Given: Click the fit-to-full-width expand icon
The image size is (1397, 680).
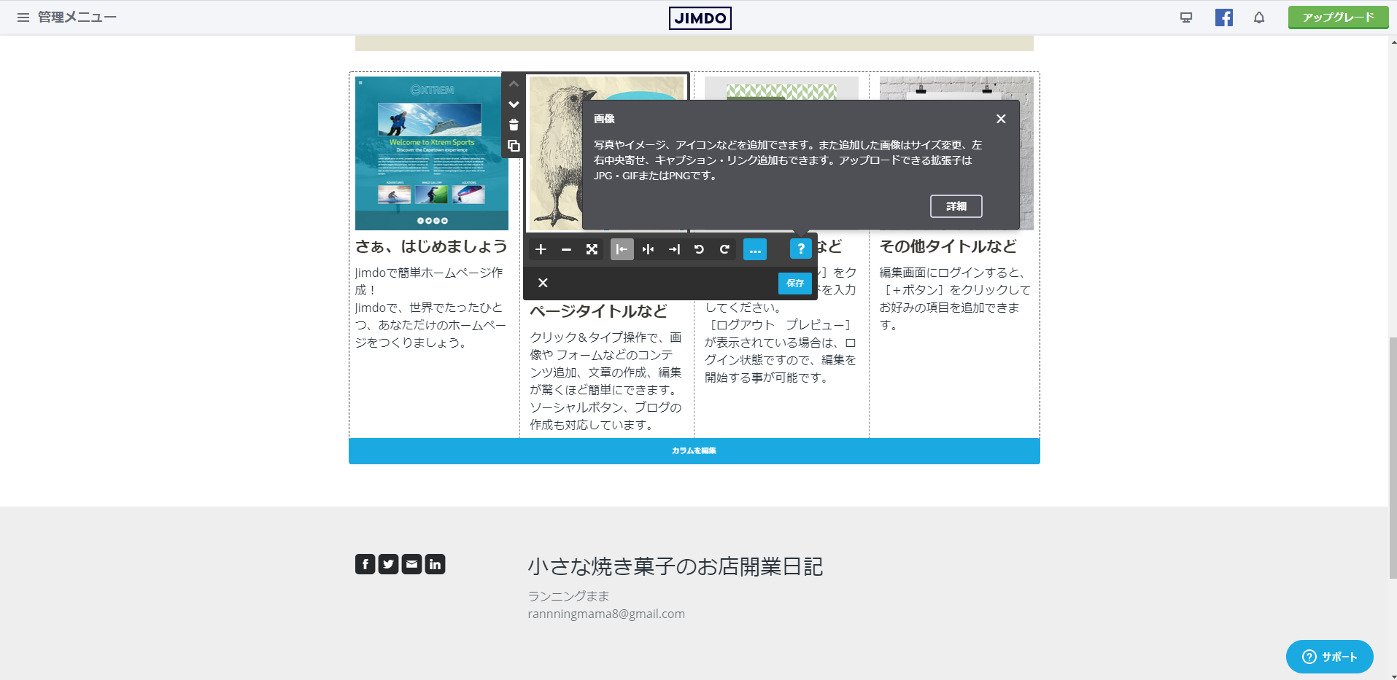Looking at the screenshot, I should pyautogui.click(x=592, y=249).
